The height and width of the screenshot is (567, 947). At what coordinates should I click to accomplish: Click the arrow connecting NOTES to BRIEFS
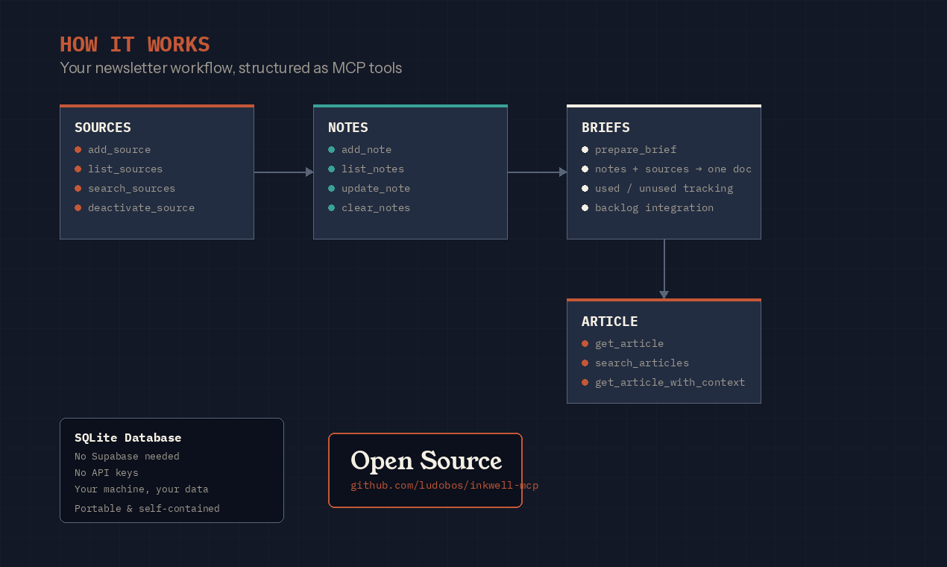tap(537, 172)
